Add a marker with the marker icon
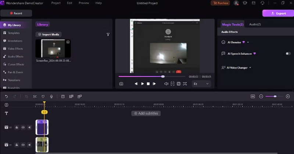 coord(43,96)
